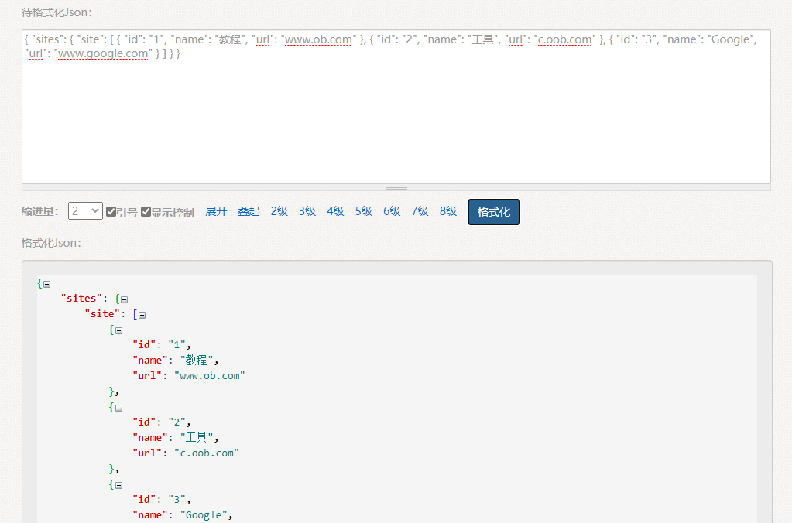This screenshot has width=792, height=523.
Task: Click 展开 to expand all nodes
Action: (x=215, y=210)
